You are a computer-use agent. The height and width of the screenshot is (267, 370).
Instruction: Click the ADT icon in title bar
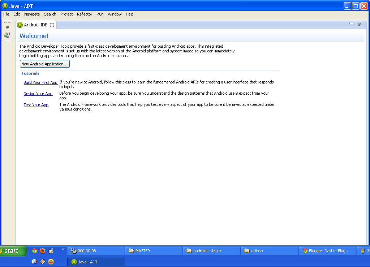[x=5, y=6]
